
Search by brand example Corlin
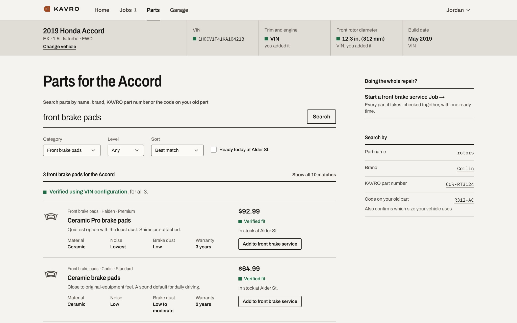tap(465, 169)
